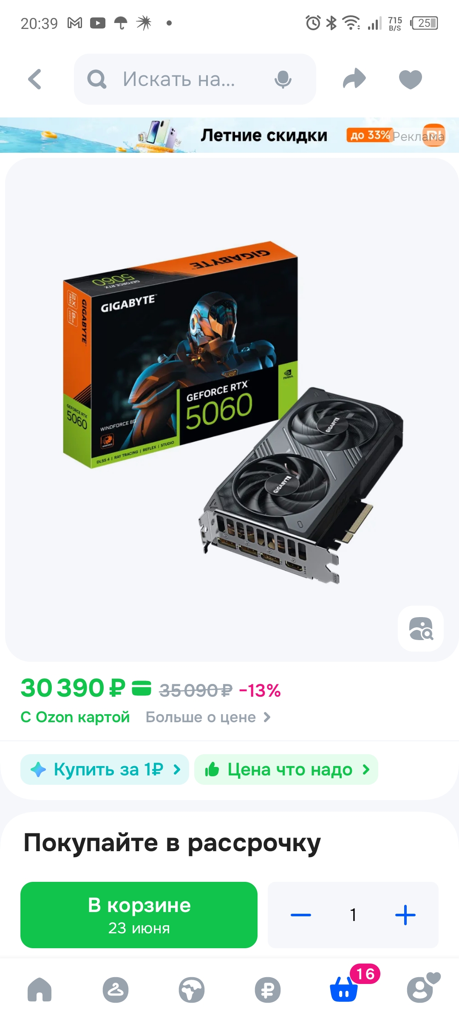Decrease quantity with minus button
The image size is (459, 1021).
coord(301,915)
